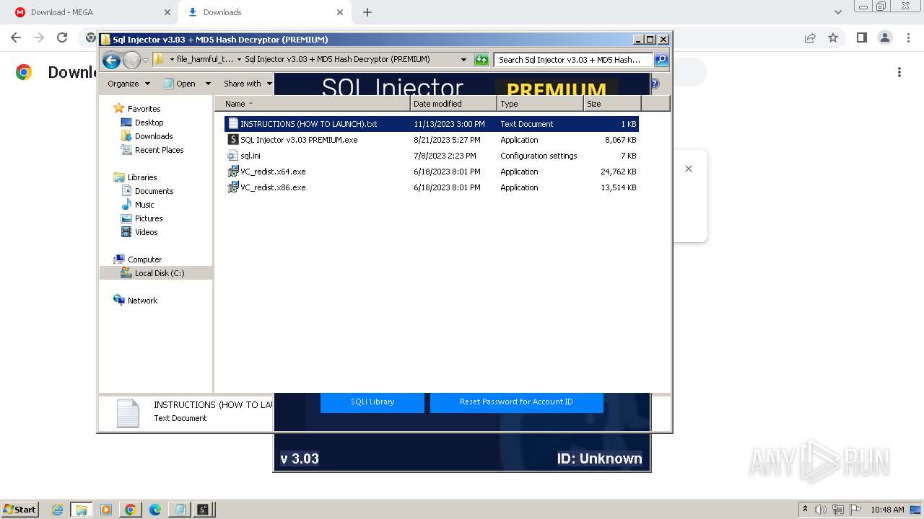Image resolution: width=924 pixels, height=519 pixels.
Task: Click volume speaker icon in system tray
Action: point(821,510)
